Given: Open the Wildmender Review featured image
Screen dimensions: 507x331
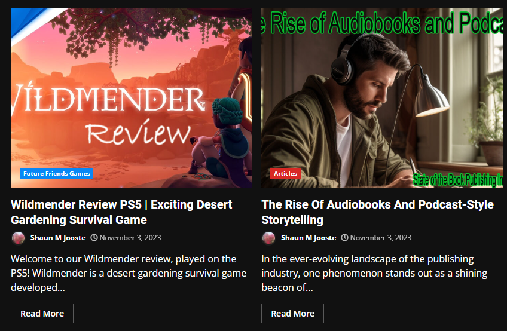Looking at the screenshot, I should coord(132,98).
